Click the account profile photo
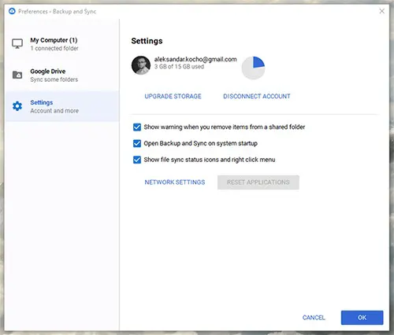This screenshot has width=394, height=335. tap(141, 65)
